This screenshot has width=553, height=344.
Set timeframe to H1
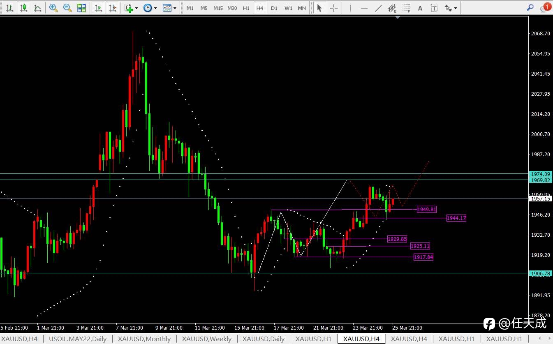[246, 8]
